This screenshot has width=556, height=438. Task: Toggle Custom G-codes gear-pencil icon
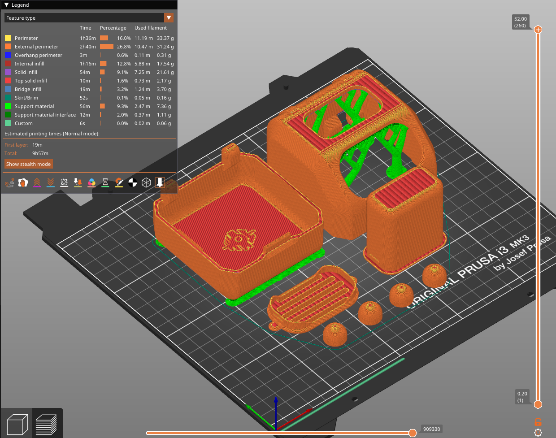[x=119, y=182]
